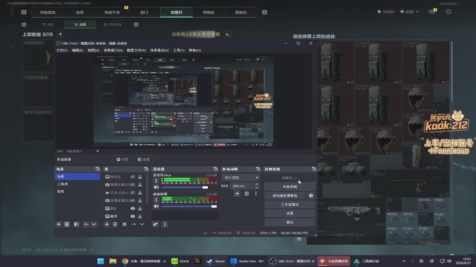Open virtual camera settings gear
This screenshot has width=476, height=267.
coord(311,196)
